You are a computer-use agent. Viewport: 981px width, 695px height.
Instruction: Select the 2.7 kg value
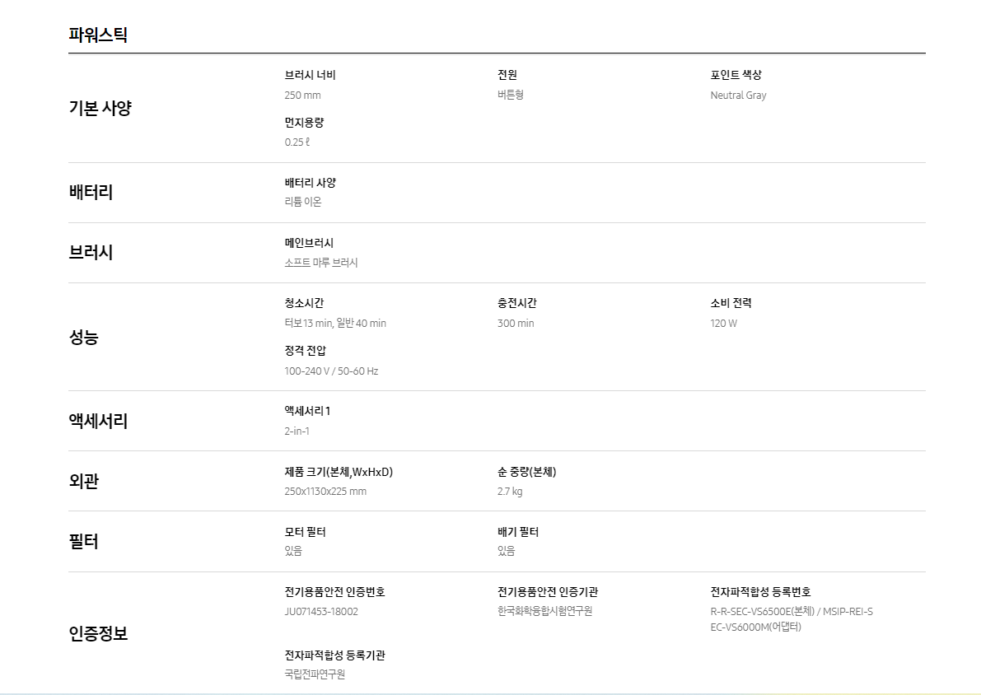pos(510,492)
